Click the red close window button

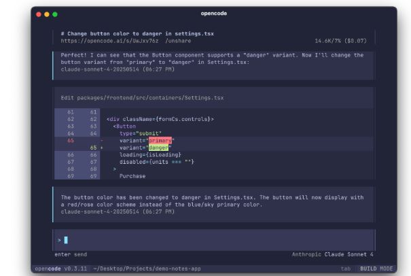(x=39, y=14)
